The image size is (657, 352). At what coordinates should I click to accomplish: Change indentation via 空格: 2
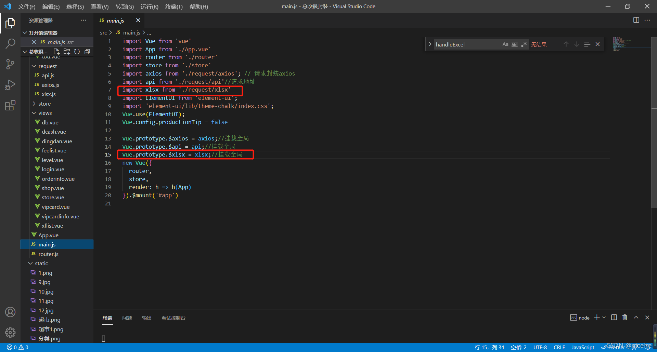518,347
